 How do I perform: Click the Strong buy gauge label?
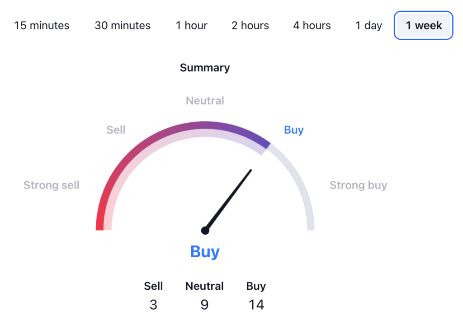coord(358,185)
